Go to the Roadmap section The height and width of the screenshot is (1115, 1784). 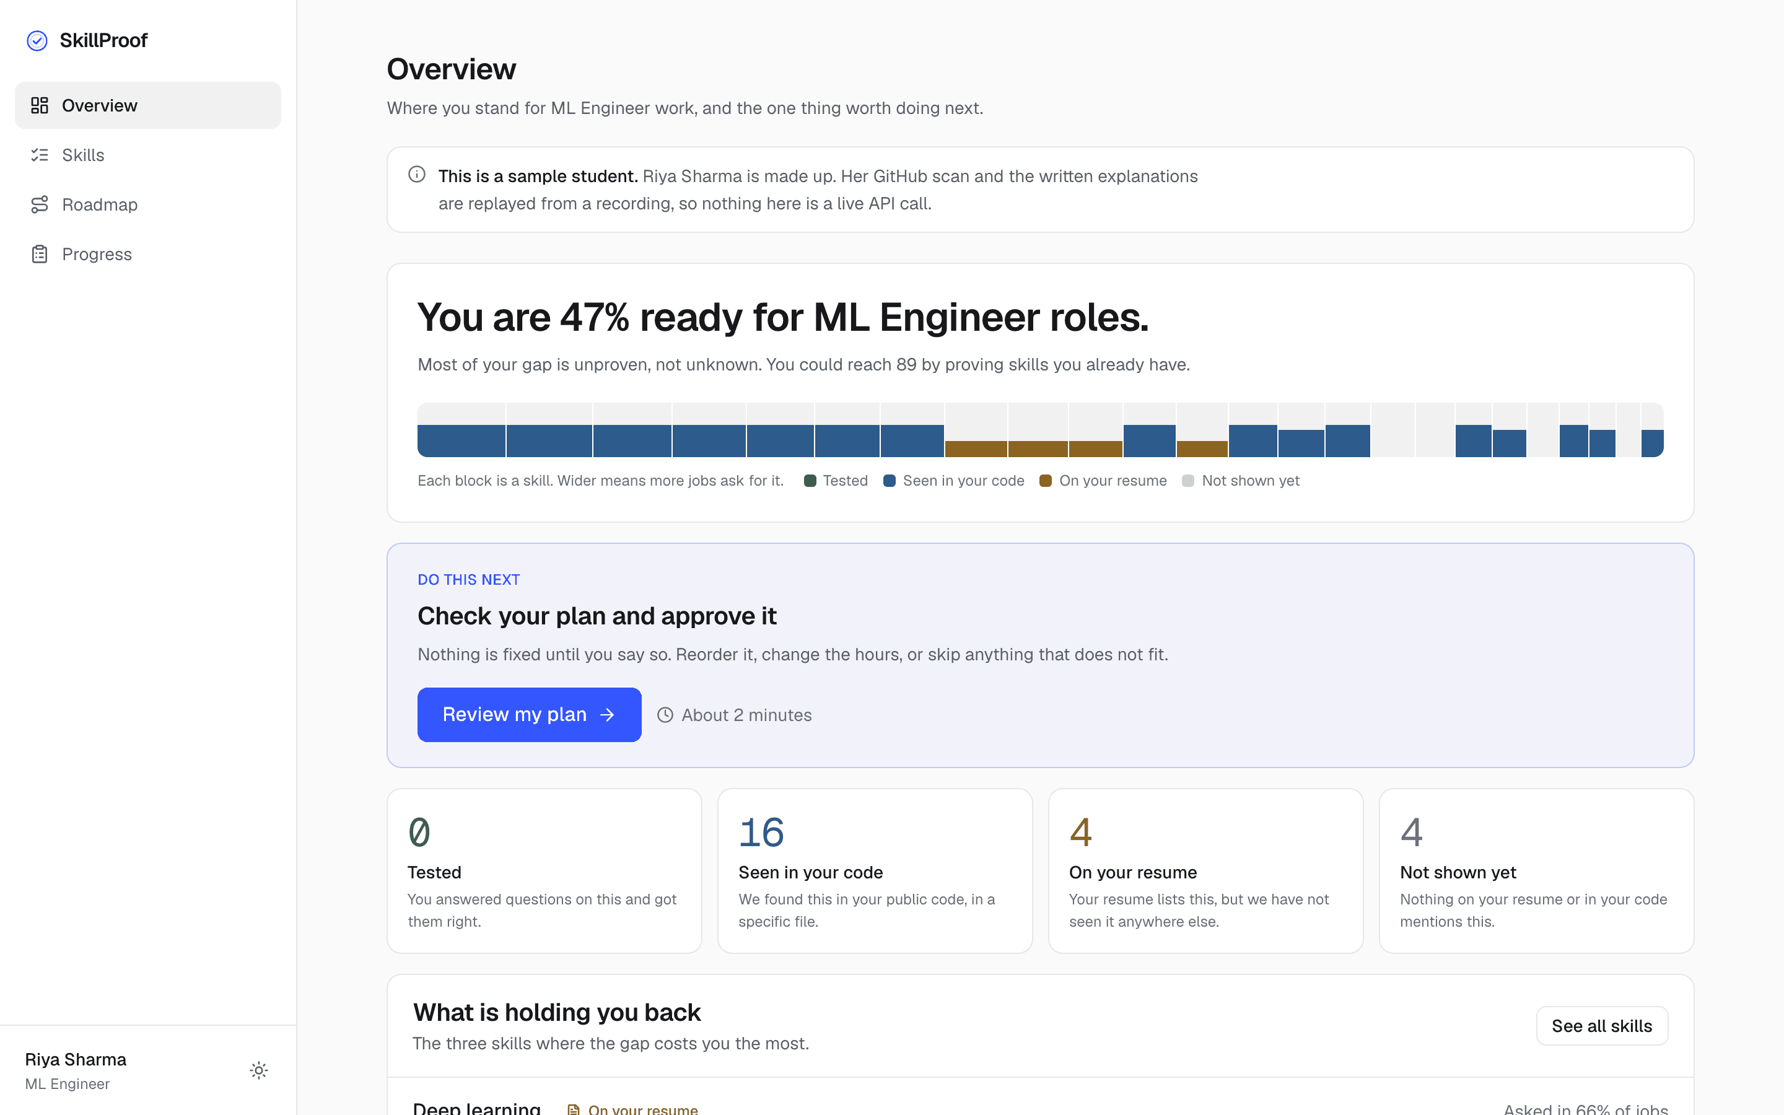pyautogui.click(x=148, y=204)
